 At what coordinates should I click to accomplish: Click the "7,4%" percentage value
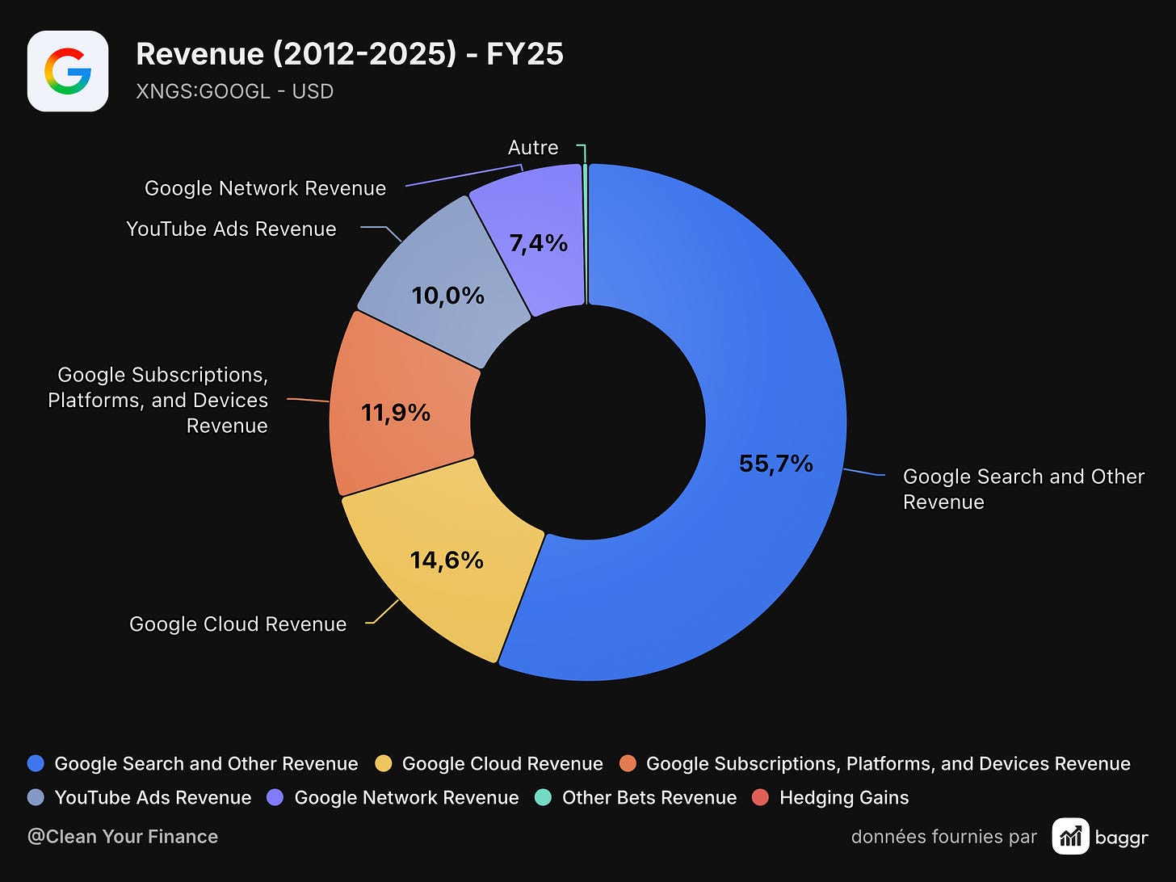(x=539, y=242)
